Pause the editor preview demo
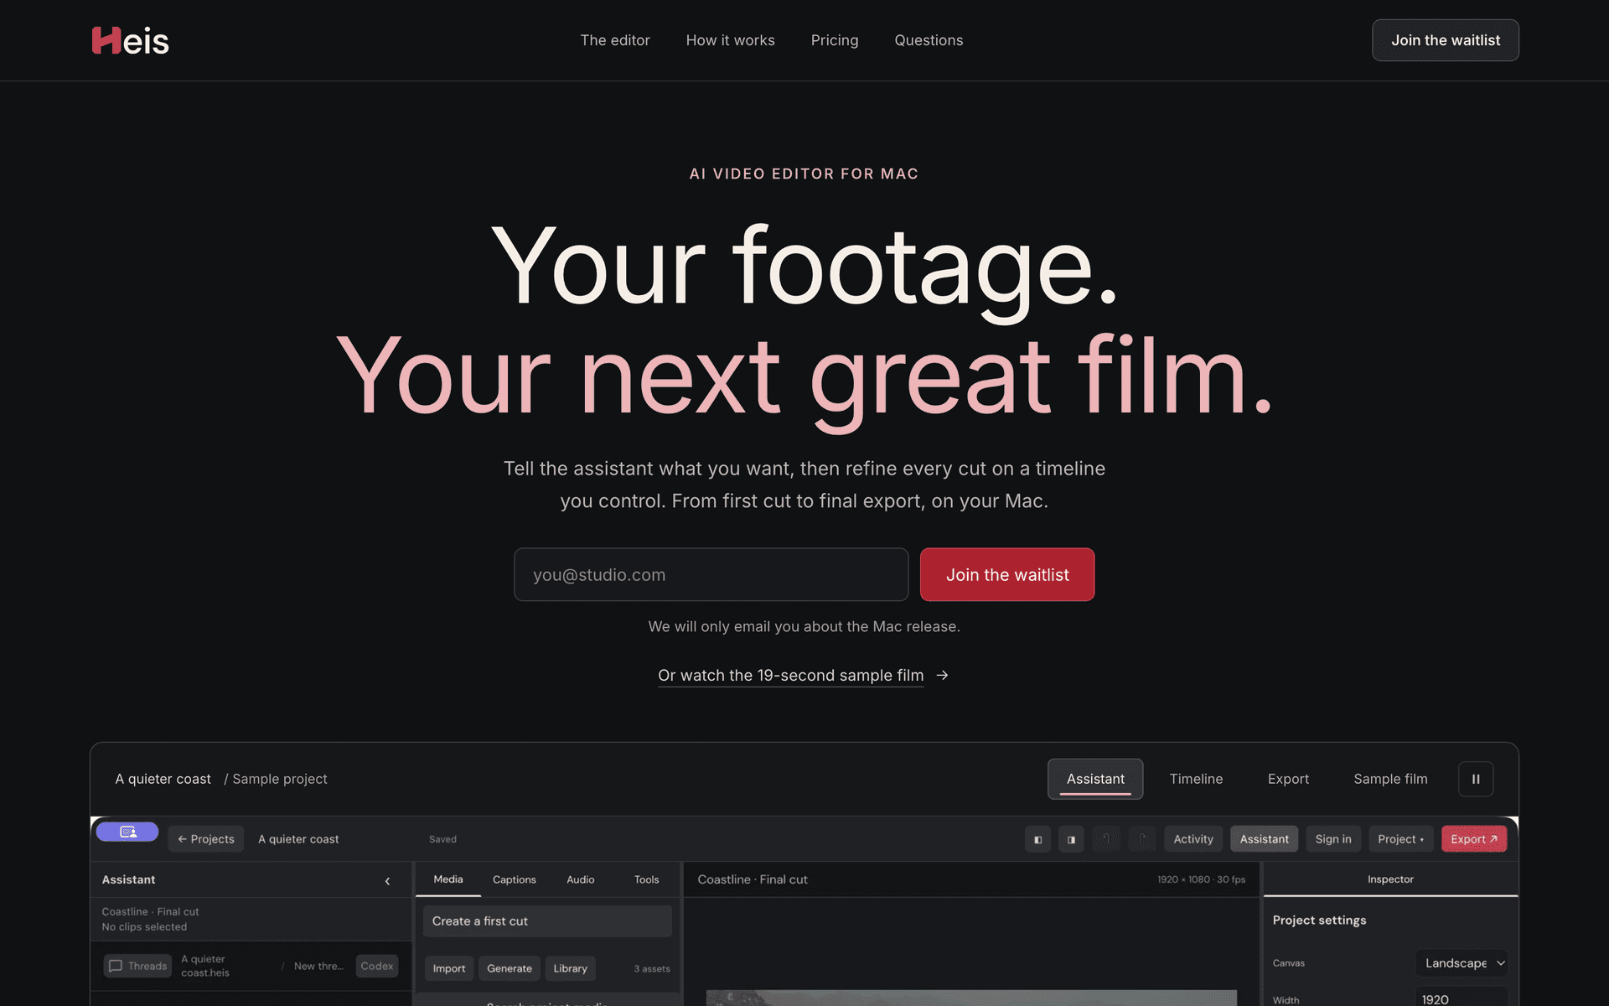Image resolution: width=1609 pixels, height=1006 pixels. coord(1476,779)
